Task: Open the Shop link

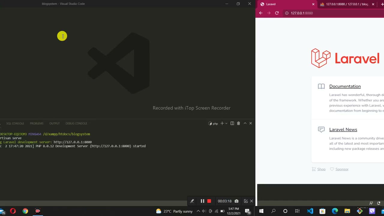Action: [321, 169]
